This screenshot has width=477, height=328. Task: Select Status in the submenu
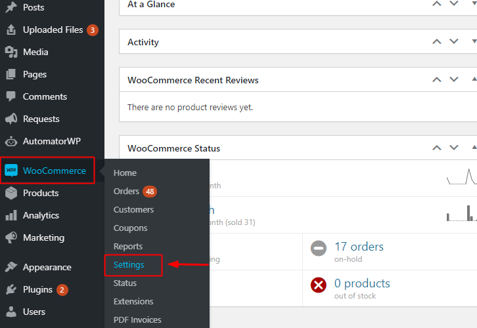click(125, 283)
